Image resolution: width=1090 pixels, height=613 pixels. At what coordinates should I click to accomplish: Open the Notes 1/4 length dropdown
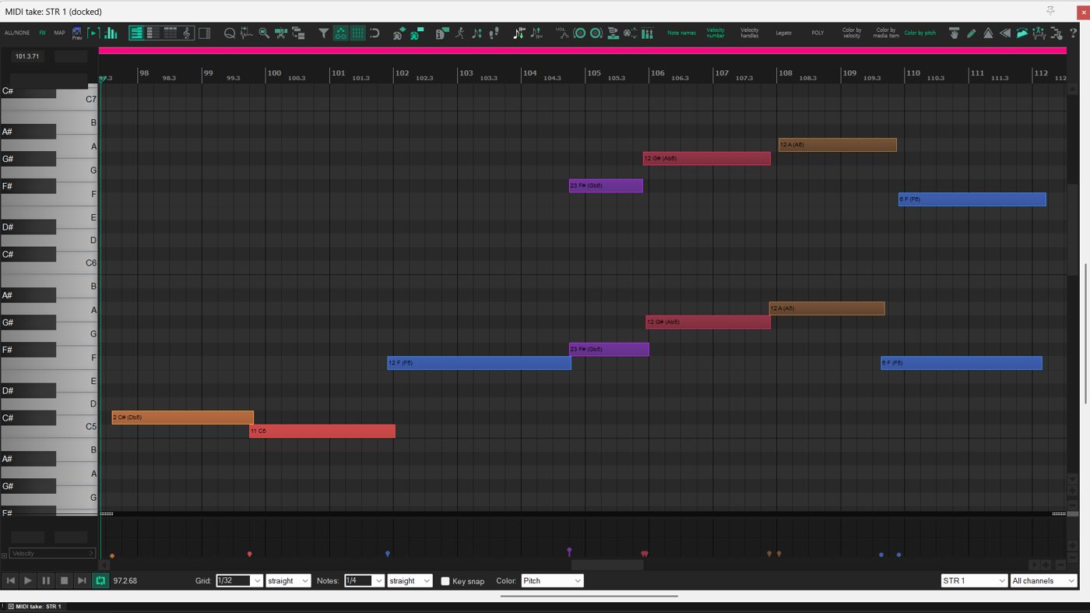[364, 580]
